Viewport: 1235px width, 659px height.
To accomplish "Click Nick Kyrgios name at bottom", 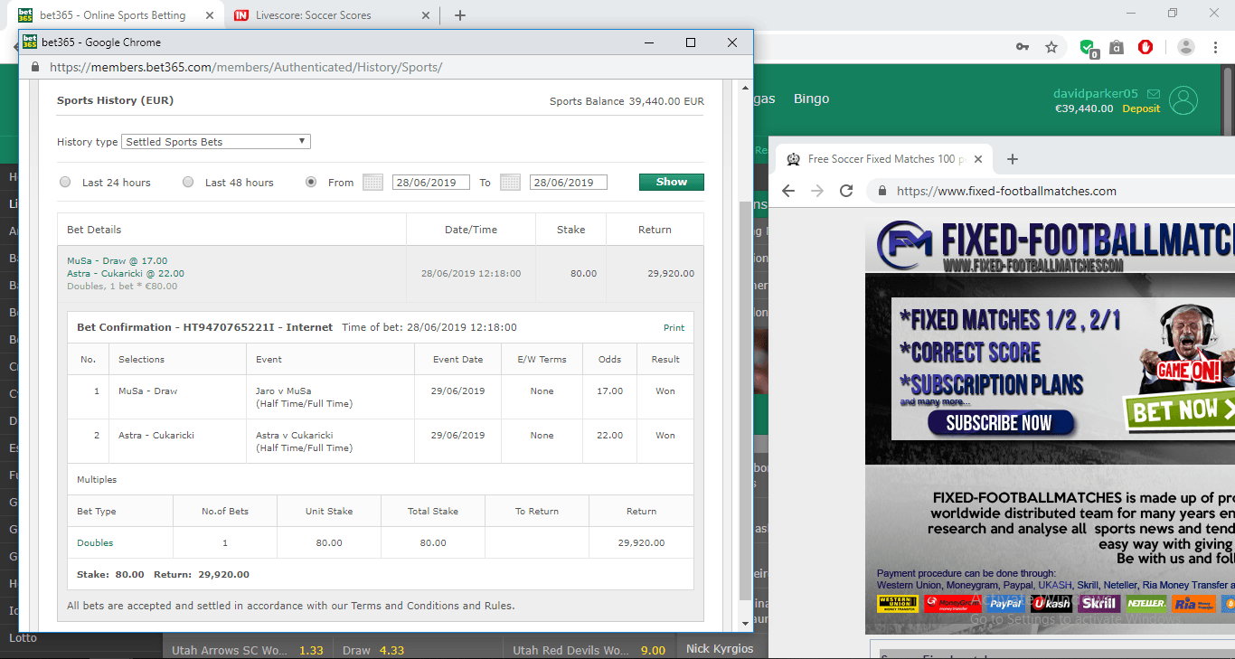I will pyautogui.click(x=720, y=648).
